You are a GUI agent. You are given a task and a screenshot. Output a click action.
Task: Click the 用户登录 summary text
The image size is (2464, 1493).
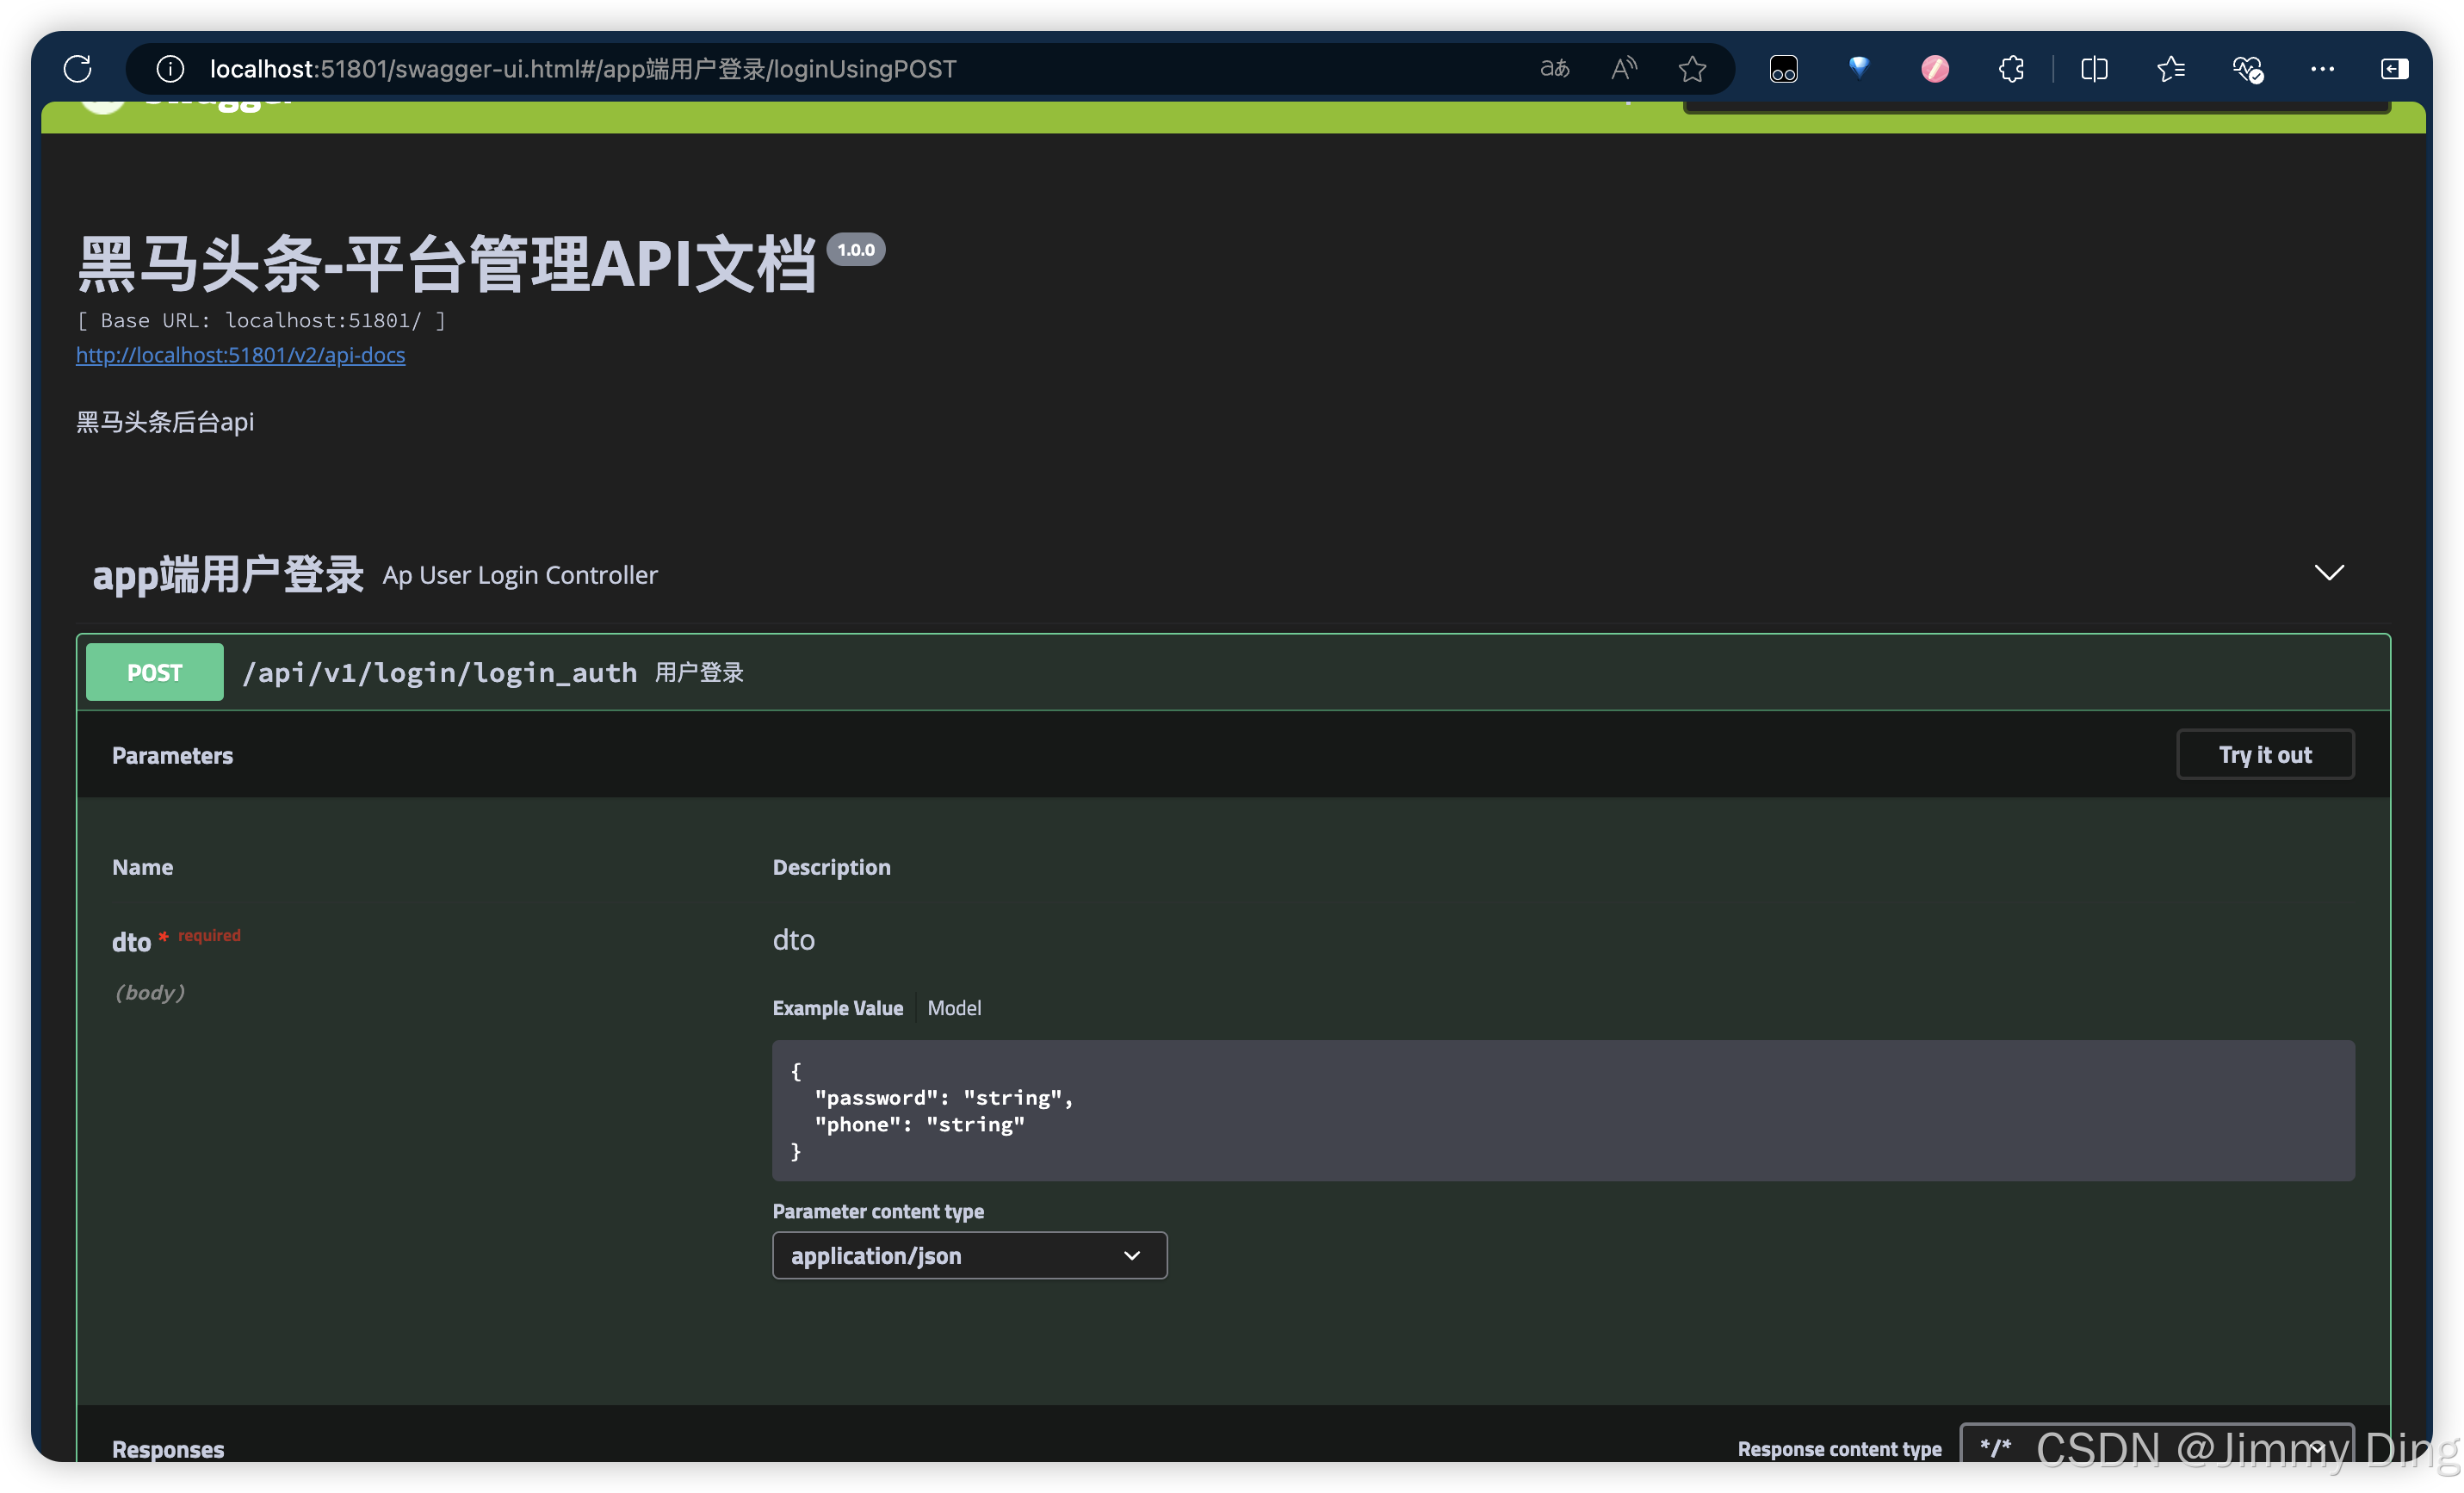coord(699,672)
